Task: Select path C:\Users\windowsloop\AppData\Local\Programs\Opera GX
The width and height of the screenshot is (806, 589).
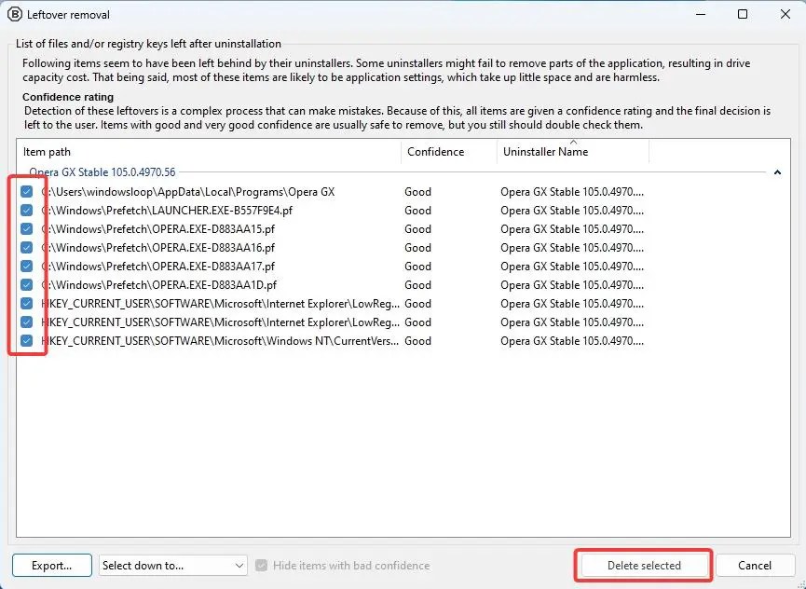Action: 188,192
